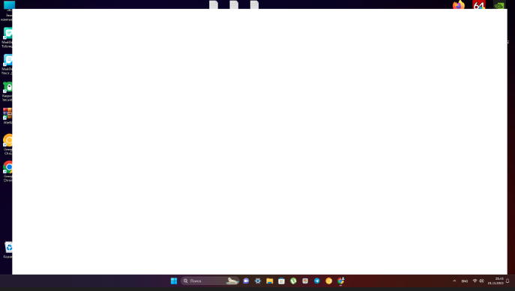Screen dimensions: 515x291
Task: Open the Wi-Fi network flyout
Action: click(x=475, y=281)
